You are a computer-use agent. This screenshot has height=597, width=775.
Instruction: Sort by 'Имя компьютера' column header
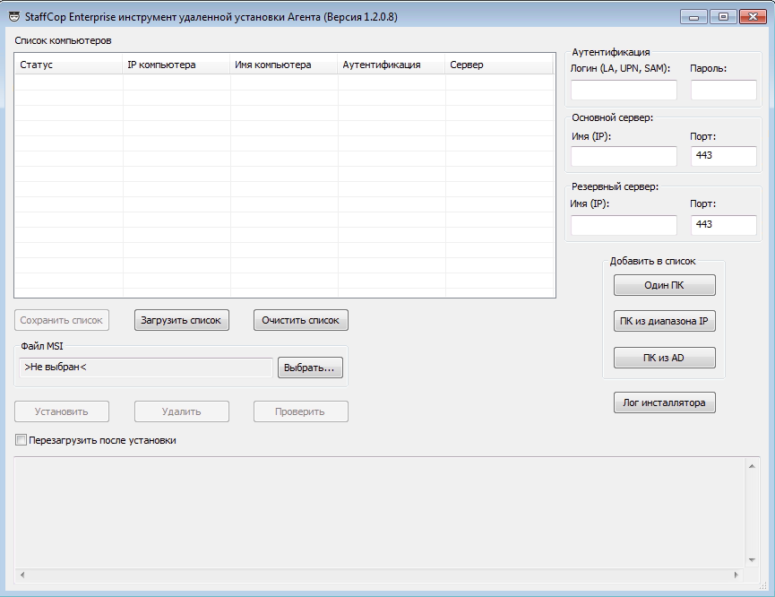pos(284,65)
